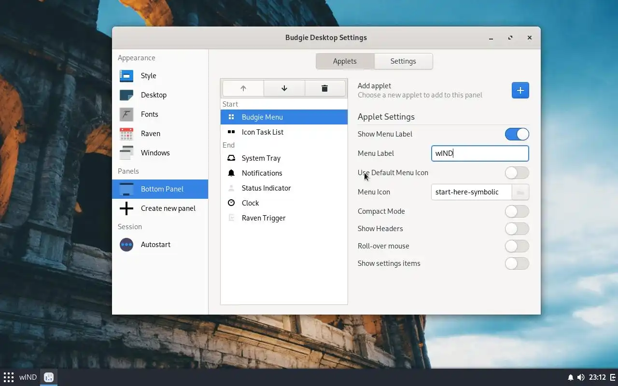Click the Clock applet icon
Viewport: 618px width, 386px height.
pos(231,203)
